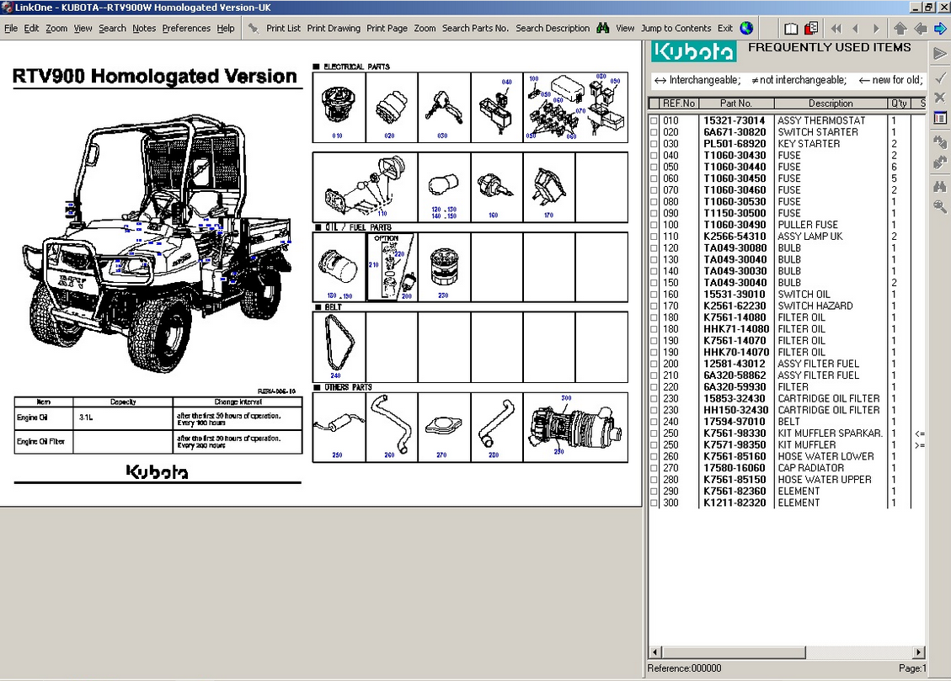Image resolution: width=951 pixels, height=681 pixels.
Task: Click the Exit toolbar button
Action: tap(725, 29)
